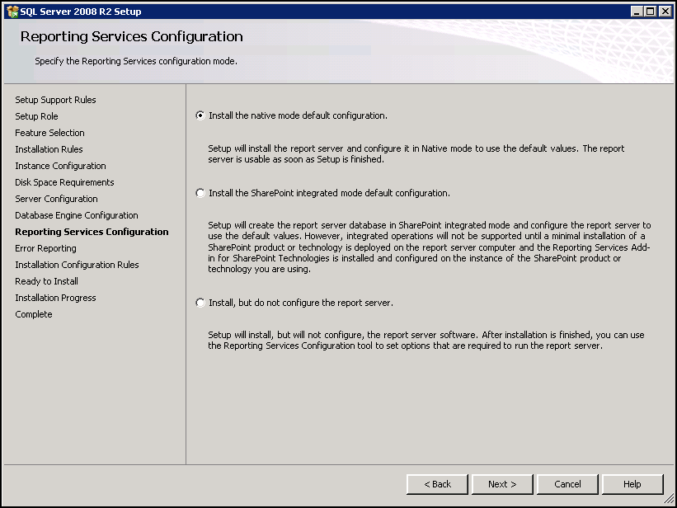Jump to the Ready to Install step
The width and height of the screenshot is (677, 508).
tap(46, 280)
